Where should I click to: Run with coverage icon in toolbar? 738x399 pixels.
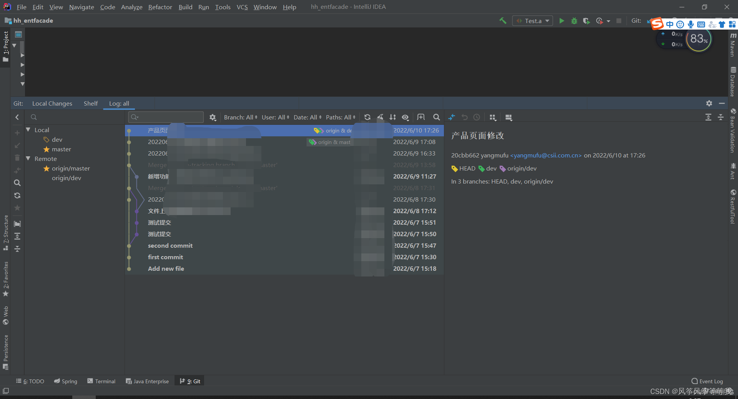tap(586, 21)
